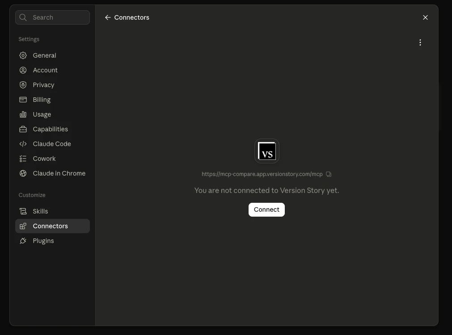Click the Version Story VS logo

[x=266, y=151]
